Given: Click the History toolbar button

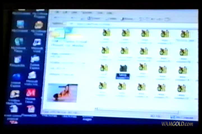Looking at the screenshot, I should pyautogui.click(x=127, y=19).
